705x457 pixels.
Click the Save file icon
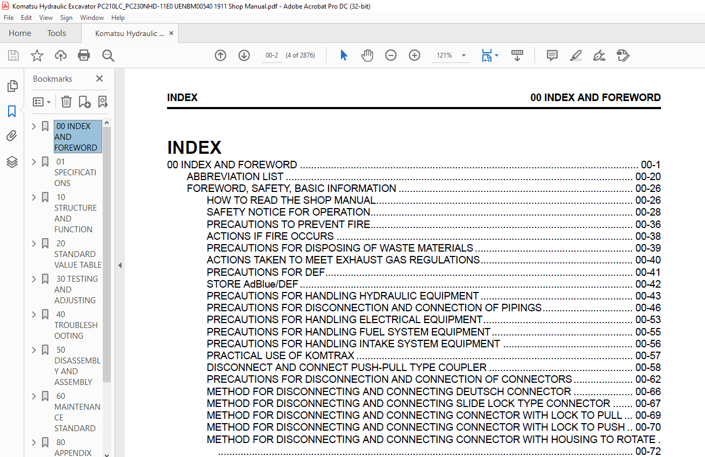pos(13,55)
